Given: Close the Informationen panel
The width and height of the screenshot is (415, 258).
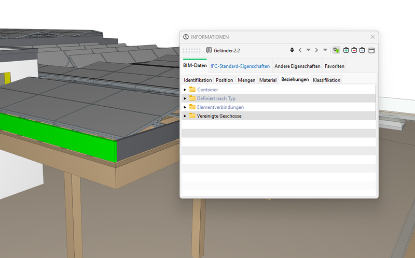Looking at the screenshot, I should [372, 37].
